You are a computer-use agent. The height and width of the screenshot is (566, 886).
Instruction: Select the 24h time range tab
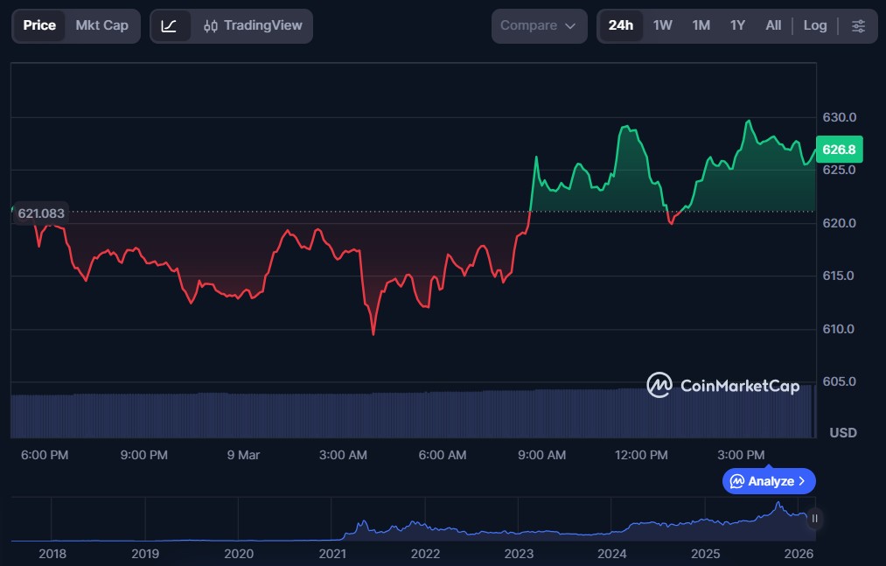point(620,26)
